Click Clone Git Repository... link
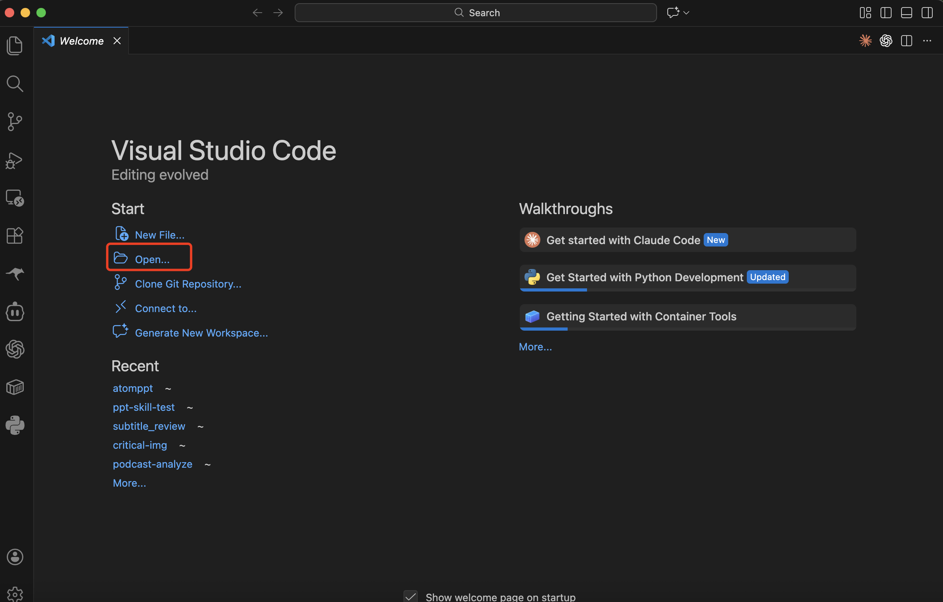 (x=188, y=284)
